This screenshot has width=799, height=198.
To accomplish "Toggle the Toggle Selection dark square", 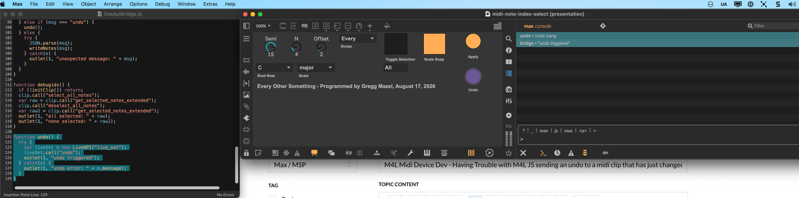I will [396, 44].
